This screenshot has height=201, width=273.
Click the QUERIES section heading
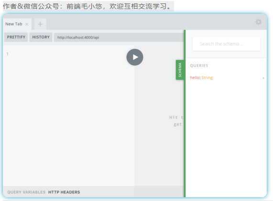199,66
